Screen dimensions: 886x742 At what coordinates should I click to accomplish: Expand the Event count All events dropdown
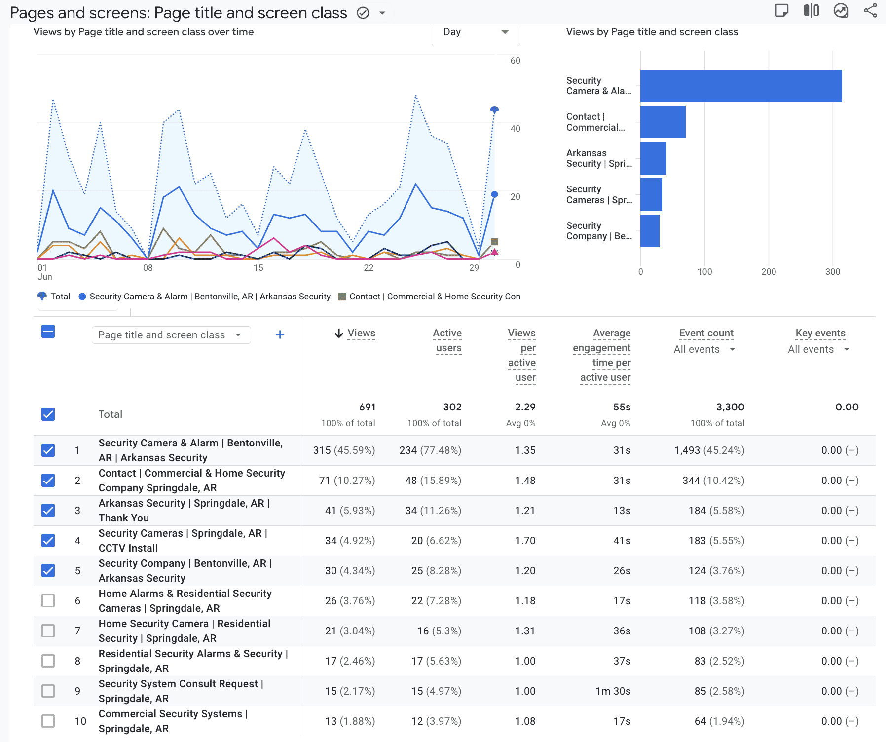click(704, 349)
